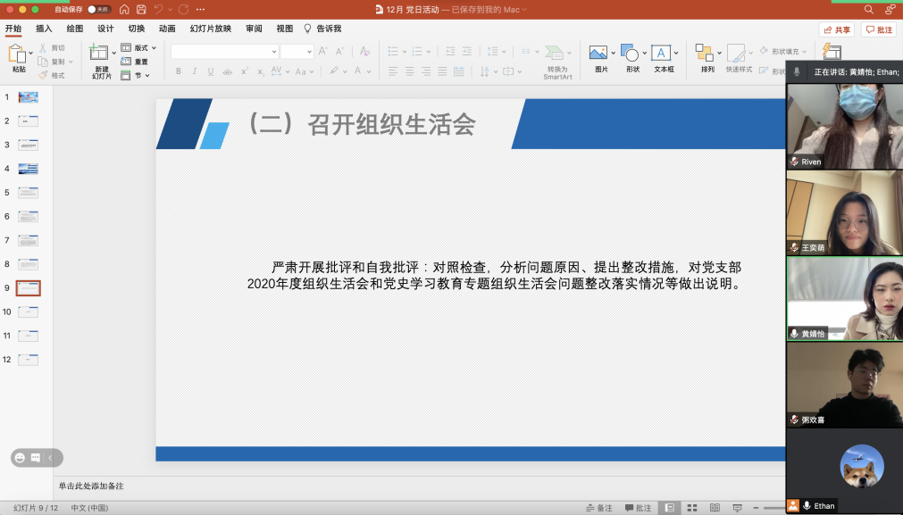
Task: Toggle the AutoSave (自动保存) switch
Action: (99, 9)
